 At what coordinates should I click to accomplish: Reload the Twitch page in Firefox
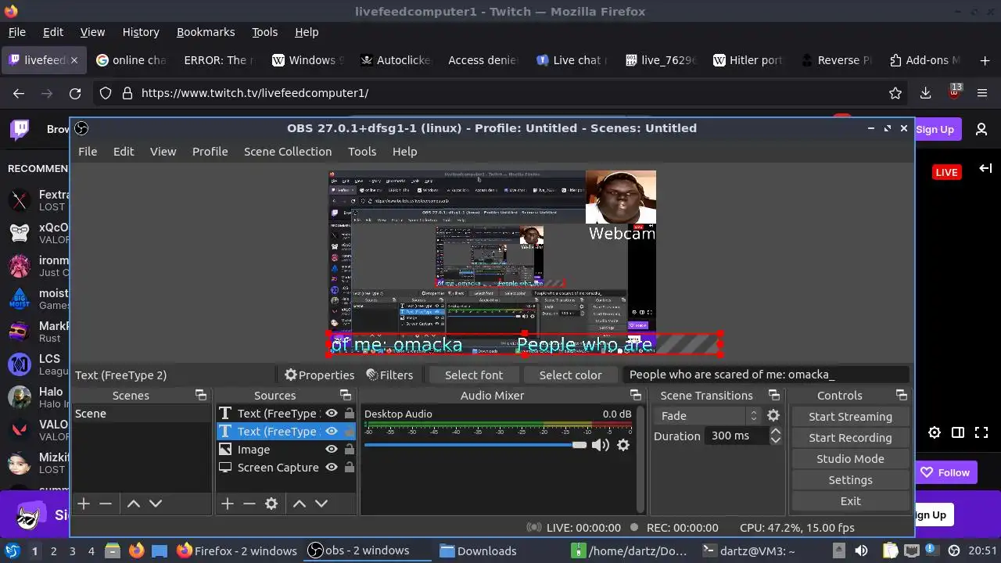coord(75,93)
